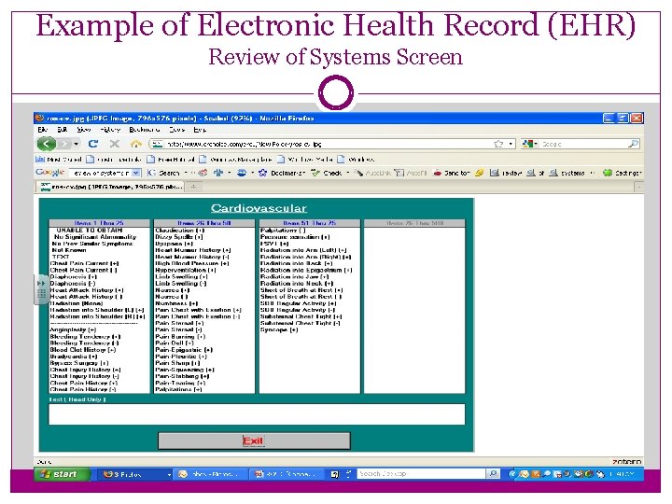
Task: Click the Items 1 Thru 25 column header
Action: point(99,223)
